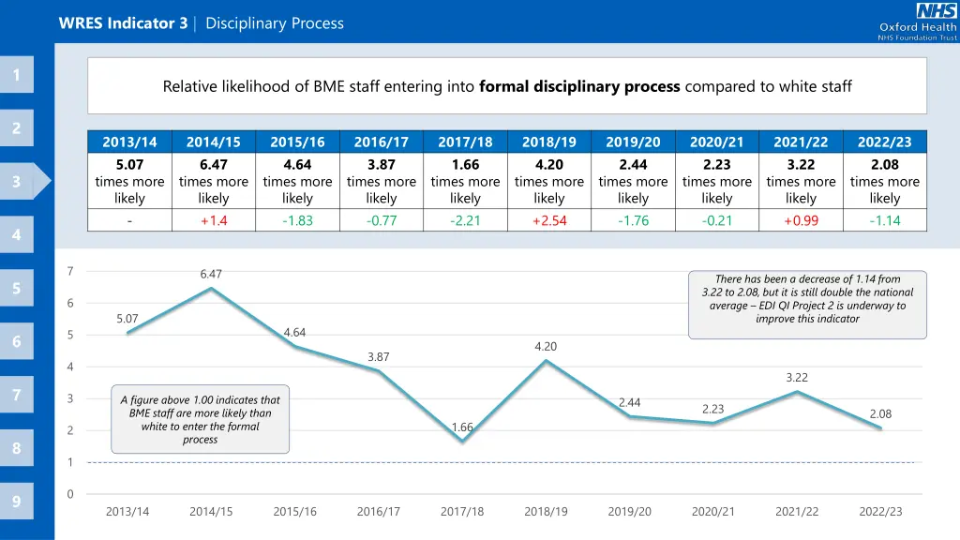This screenshot has height=540, width=960.
Task: Click the highlighted slide 3 arrow marker
Action: coord(23,181)
